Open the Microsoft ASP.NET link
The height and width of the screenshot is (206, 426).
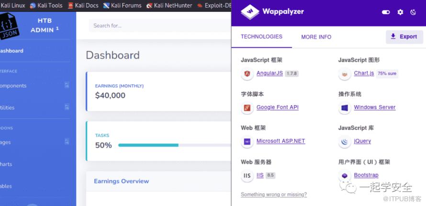(280, 141)
